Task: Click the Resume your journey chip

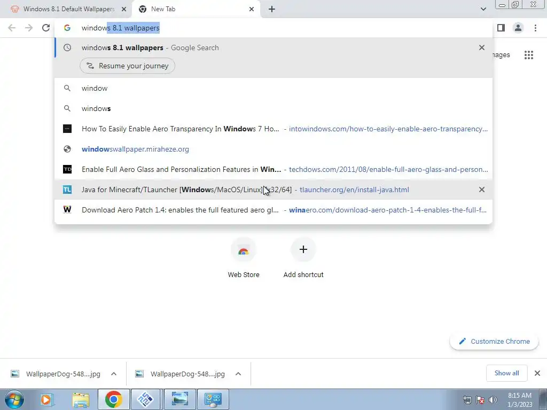Action: click(x=127, y=66)
